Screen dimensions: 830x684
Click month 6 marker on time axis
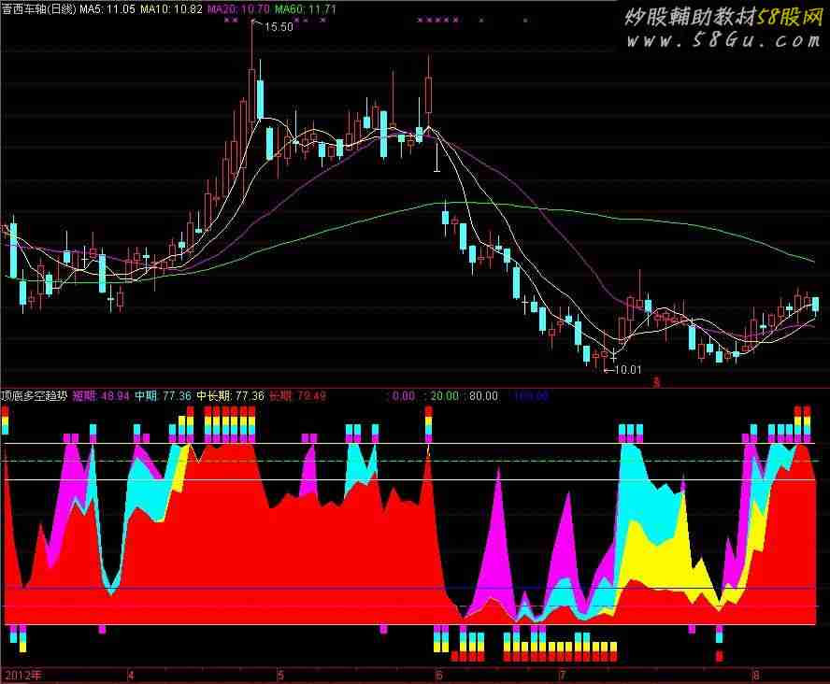pos(438,673)
